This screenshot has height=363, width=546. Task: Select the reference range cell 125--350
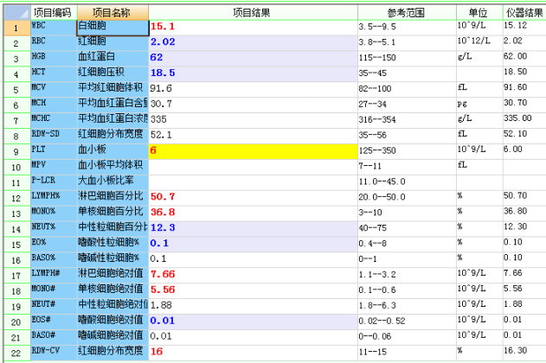[x=407, y=150]
